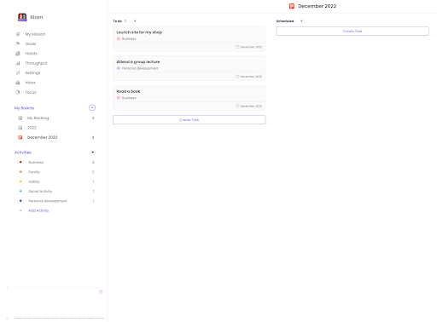
Task: Click December 2022 board count 3
Action: pyautogui.click(x=93, y=137)
